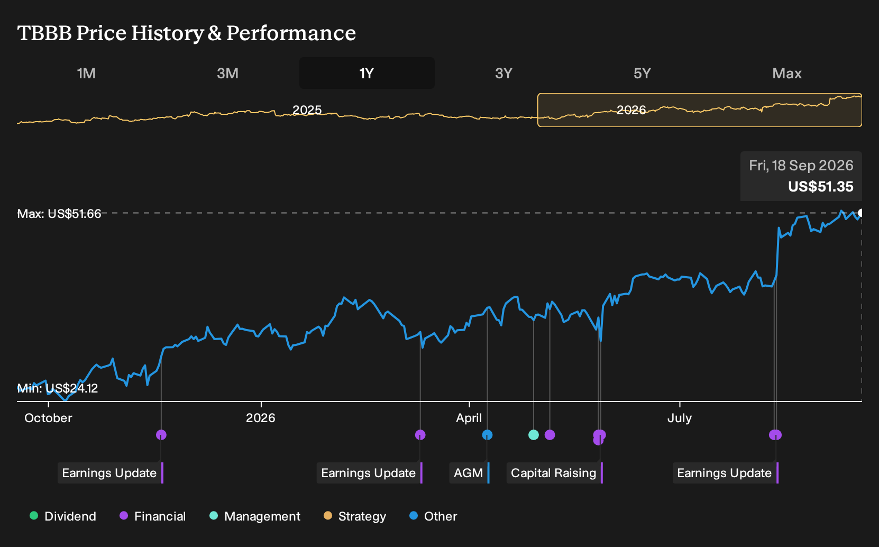Image resolution: width=879 pixels, height=547 pixels.
Task: Click the Max: US$51.66 label
Action: pos(59,214)
